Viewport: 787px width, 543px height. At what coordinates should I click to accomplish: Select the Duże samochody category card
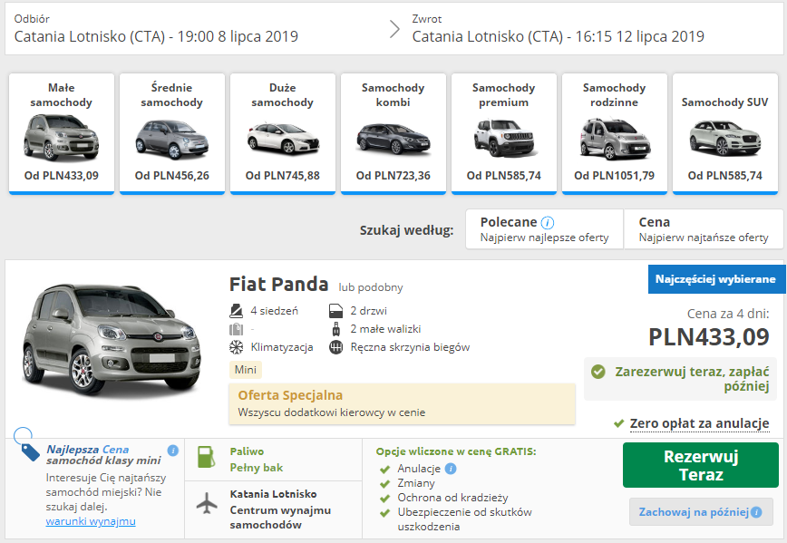pyautogui.click(x=283, y=133)
